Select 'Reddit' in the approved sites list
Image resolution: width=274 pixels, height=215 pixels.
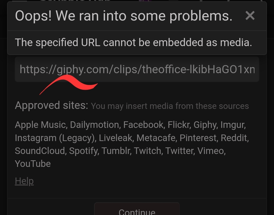pos(234,138)
